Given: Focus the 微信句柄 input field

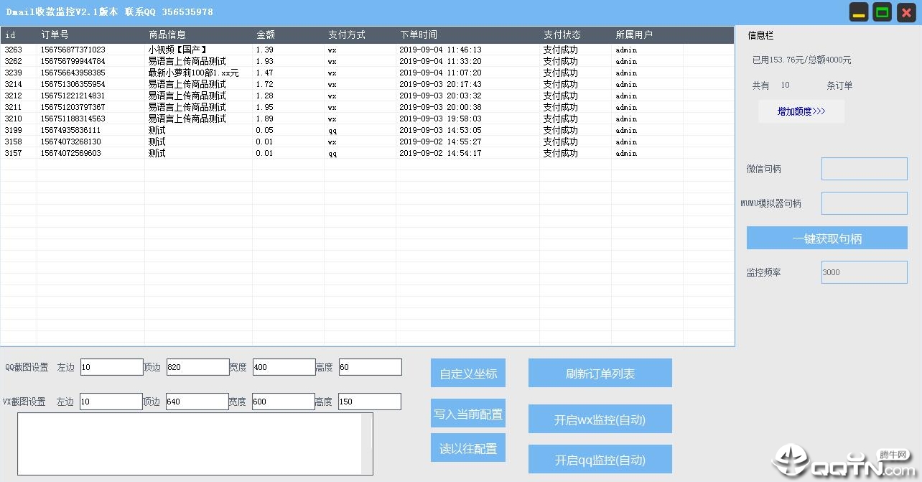Looking at the screenshot, I should pos(865,169).
